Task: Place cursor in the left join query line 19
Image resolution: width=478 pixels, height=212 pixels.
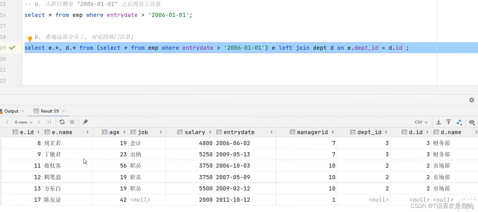Action: (217, 48)
